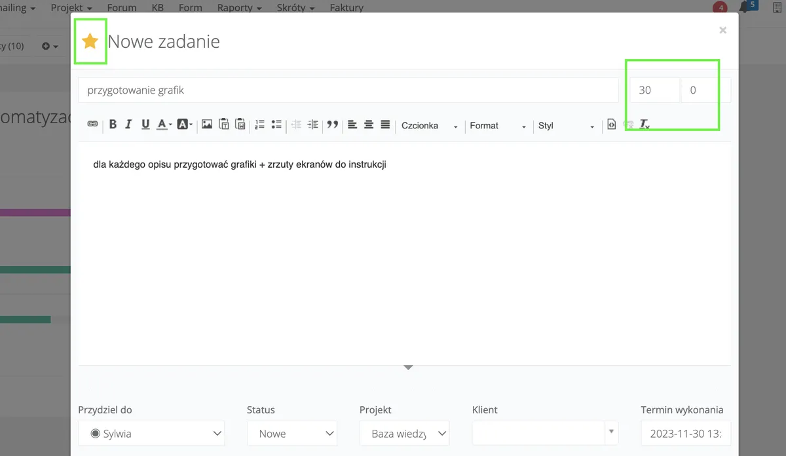786x456 pixels.
Task: Collapse the editor with the triangle
Action: coord(408,368)
